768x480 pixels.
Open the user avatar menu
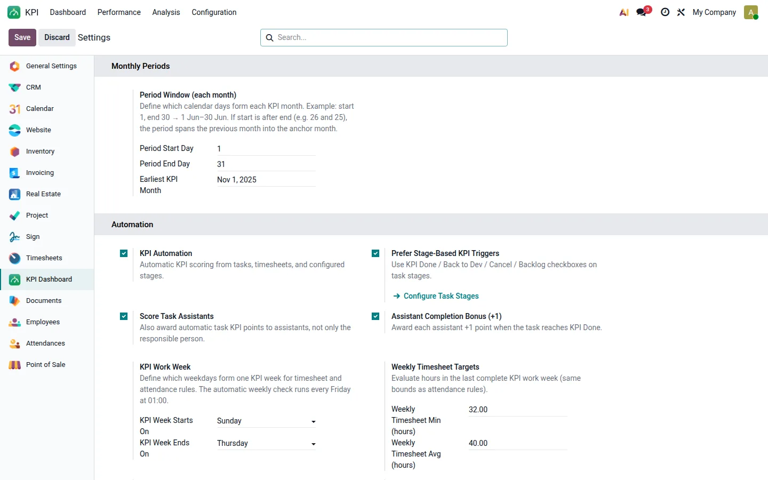point(751,12)
